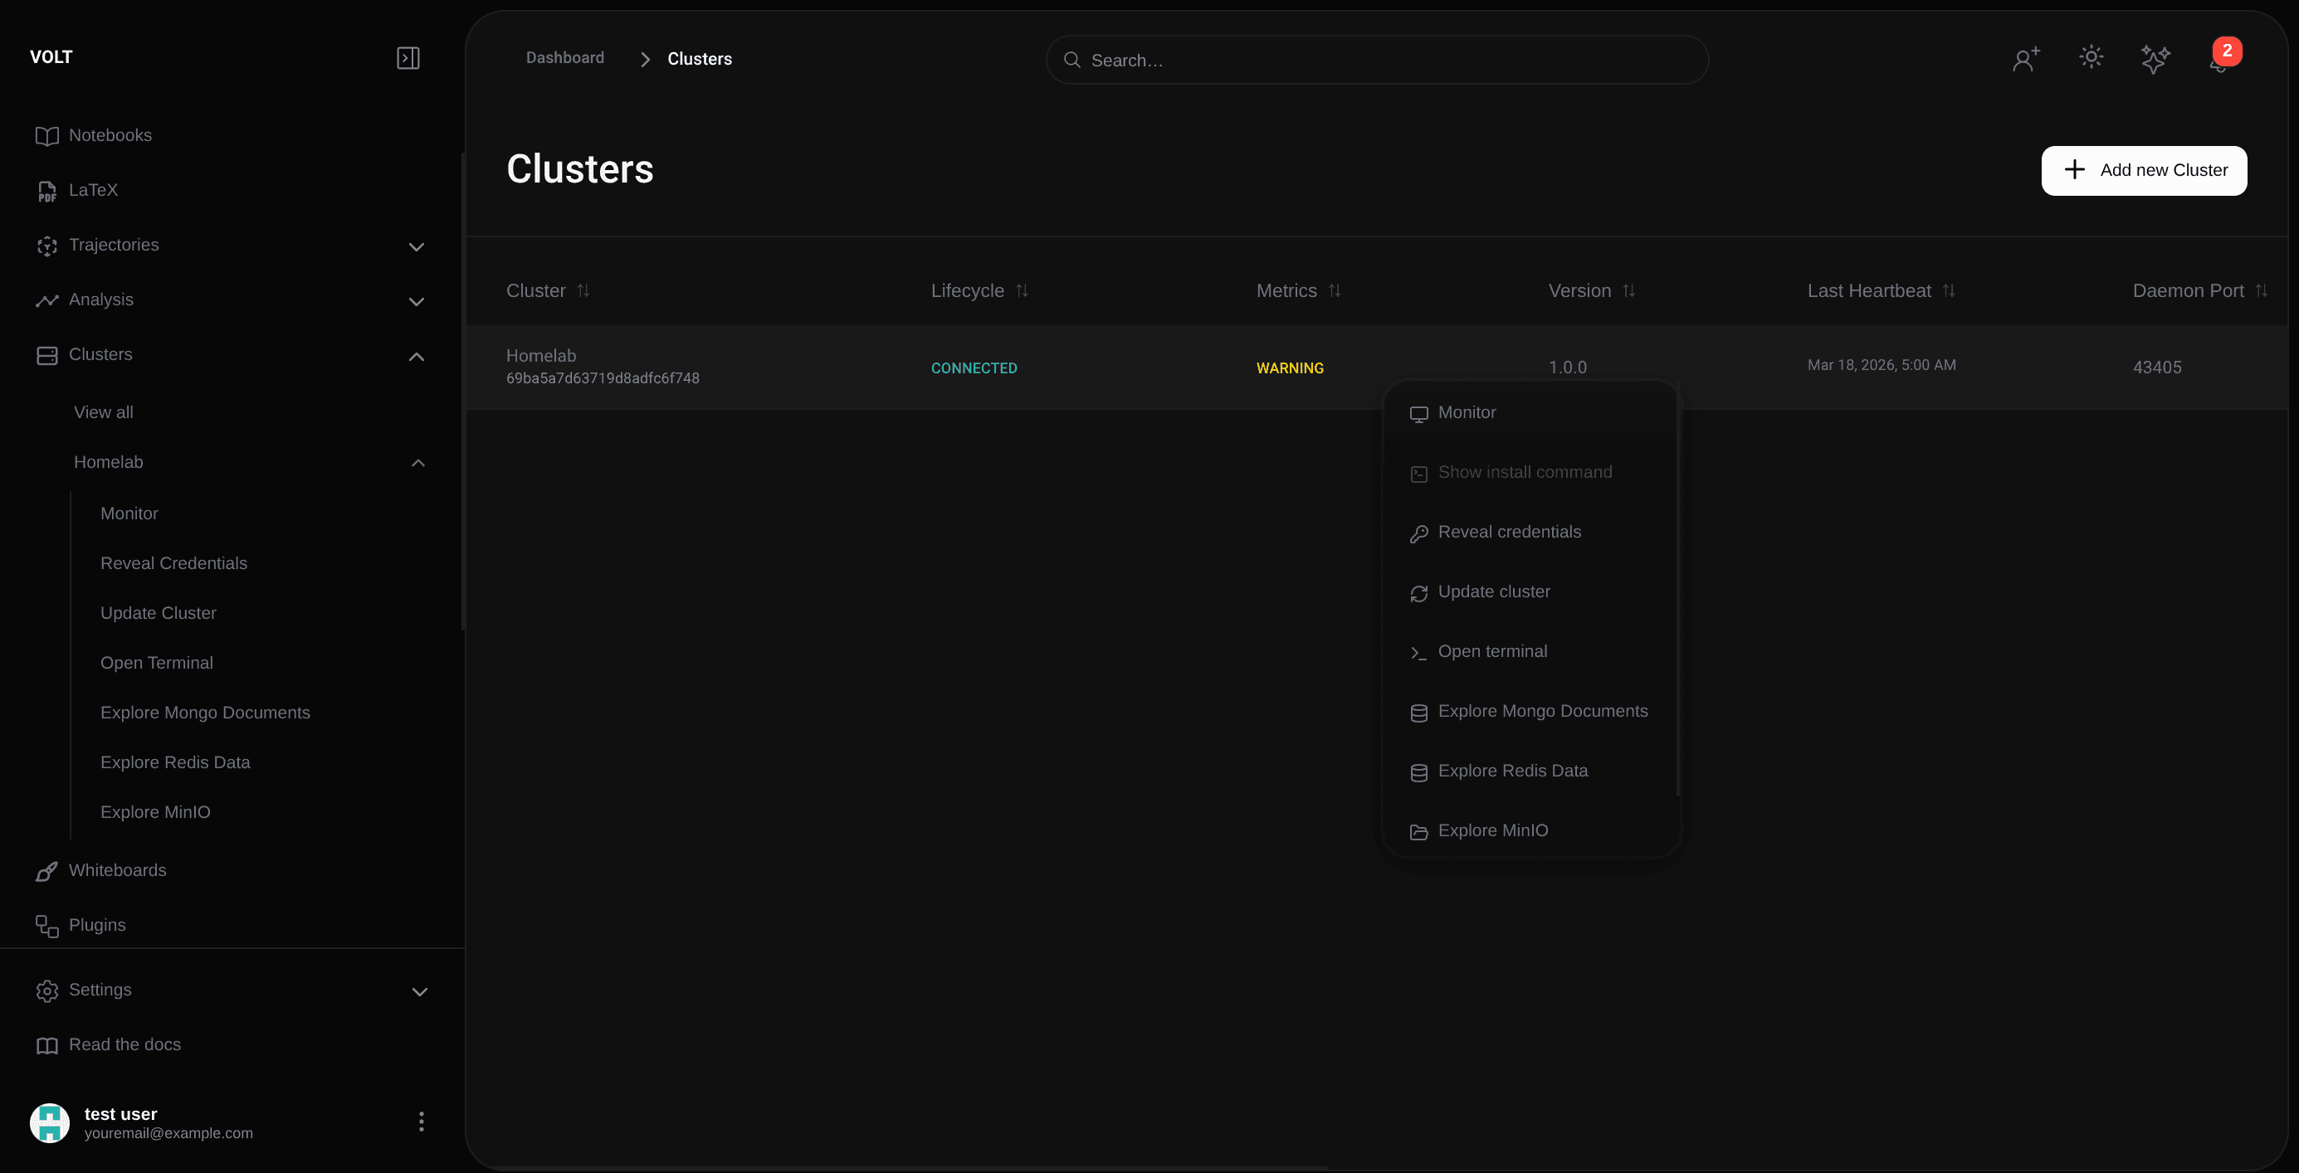
Task: Sort the table by Daemon Port arrows
Action: point(2262,290)
